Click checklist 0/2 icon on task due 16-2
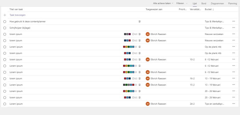The height and width of the screenshot is (115, 240). 135,79
